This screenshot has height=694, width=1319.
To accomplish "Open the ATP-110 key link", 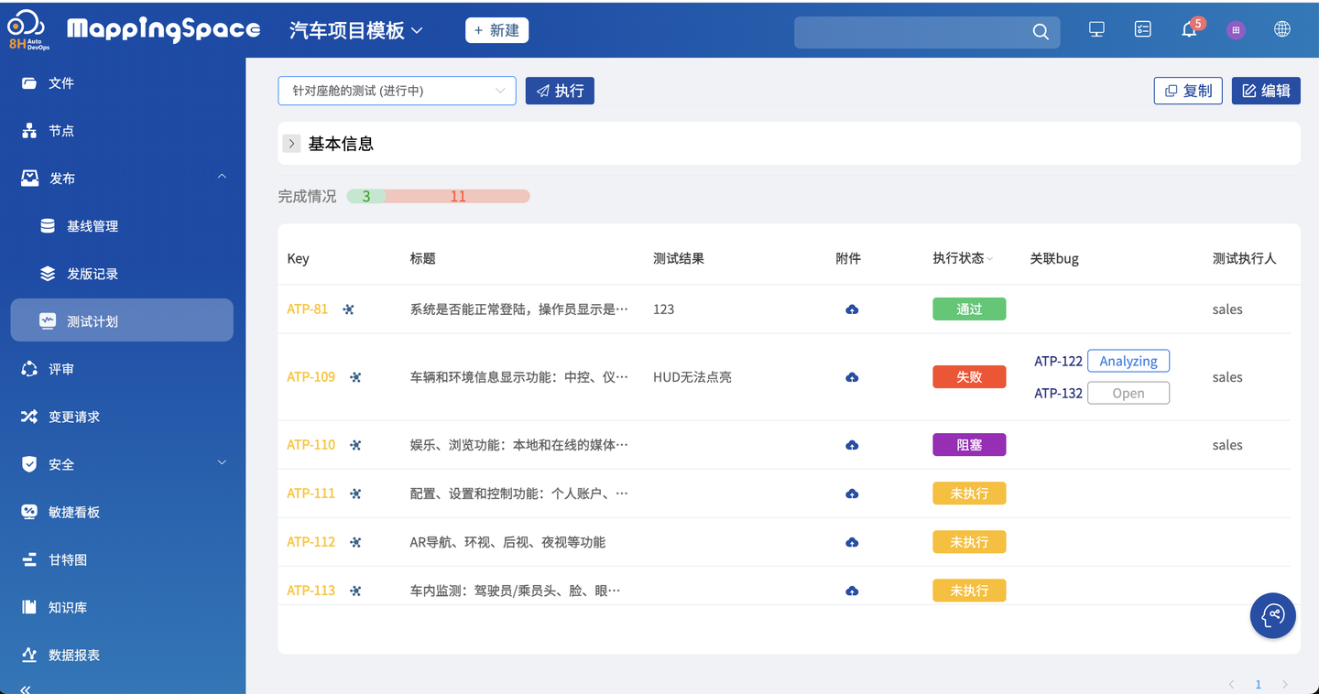I will click(x=311, y=445).
